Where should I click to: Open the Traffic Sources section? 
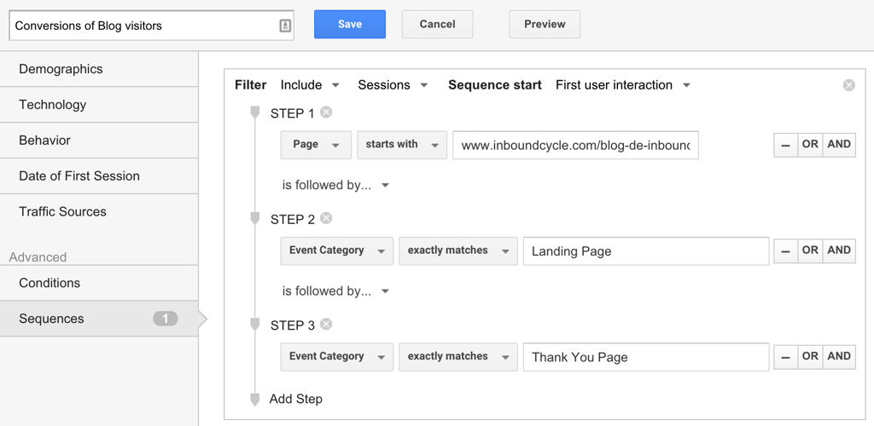click(99, 211)
